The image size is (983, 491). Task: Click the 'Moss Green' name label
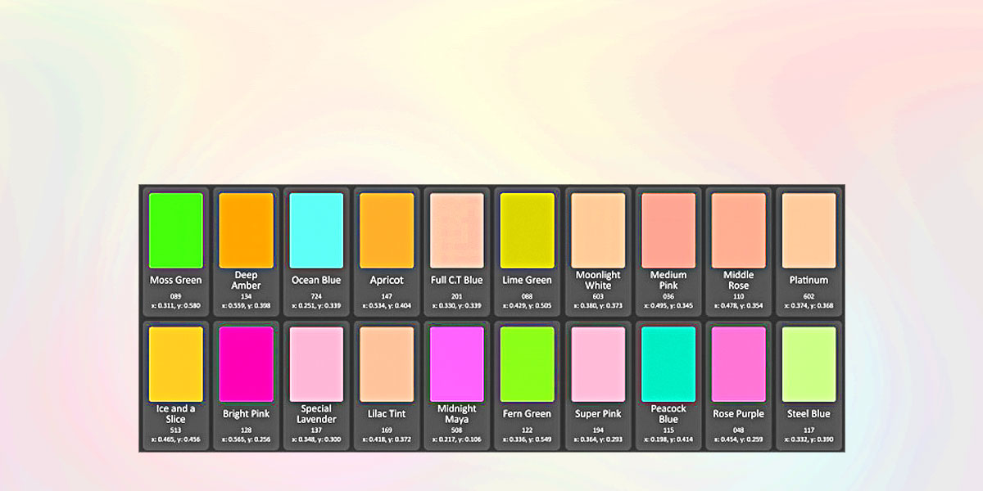(x=175, y=280)
